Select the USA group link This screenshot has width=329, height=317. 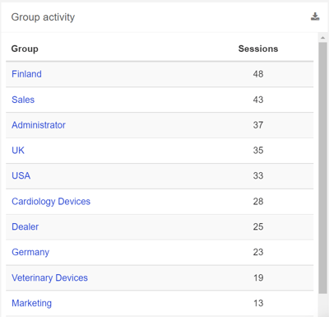point(21,175)
